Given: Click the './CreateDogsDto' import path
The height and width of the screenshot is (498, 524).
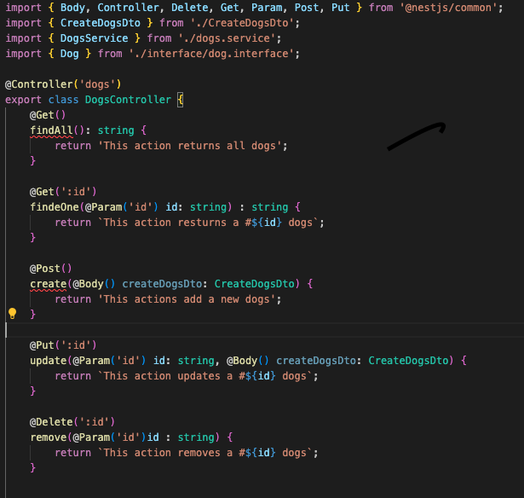Looking at the screenshot, I should coord(242,23).
